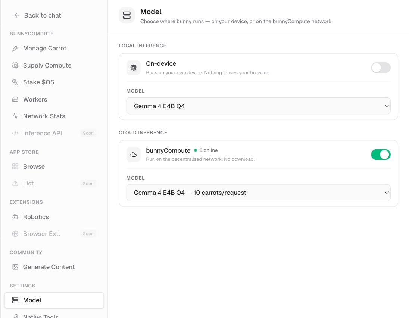The image size is (409, 318).
Task: Select the Robotics robot icon
Action: 15,217
